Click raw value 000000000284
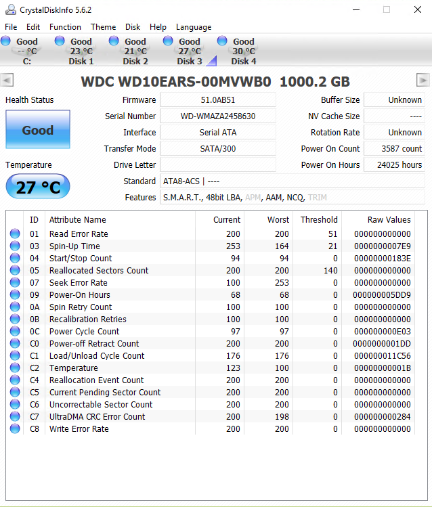Image resolution: width=432 pixels, height=507 pixels. pos(382,416)
